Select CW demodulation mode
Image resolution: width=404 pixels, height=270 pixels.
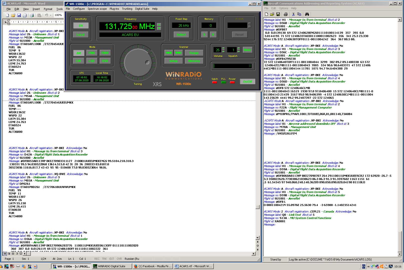pos(79,61)
